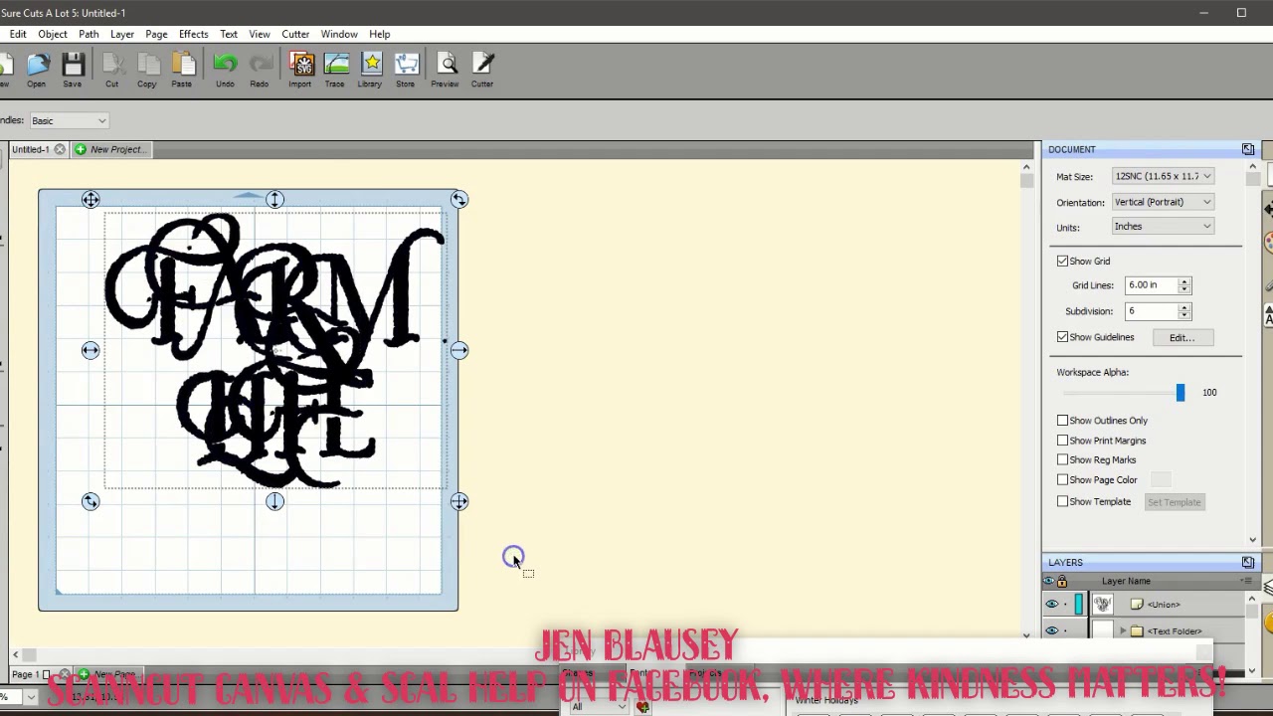Open the Object menu
1273x716 pixels.
pos(53,34)
